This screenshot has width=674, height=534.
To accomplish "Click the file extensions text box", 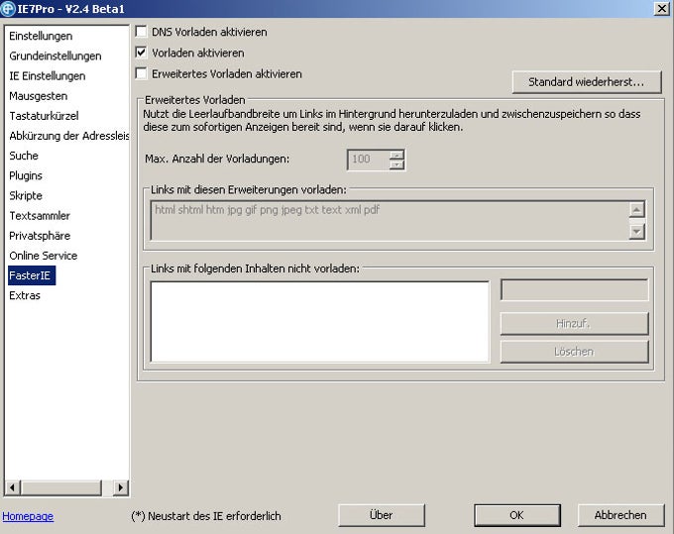I will pos(389,220).
